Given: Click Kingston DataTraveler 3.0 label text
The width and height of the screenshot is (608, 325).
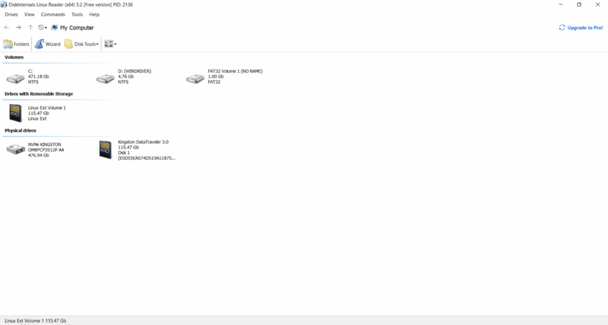Looking at the screenshot, I should (143, 142).
